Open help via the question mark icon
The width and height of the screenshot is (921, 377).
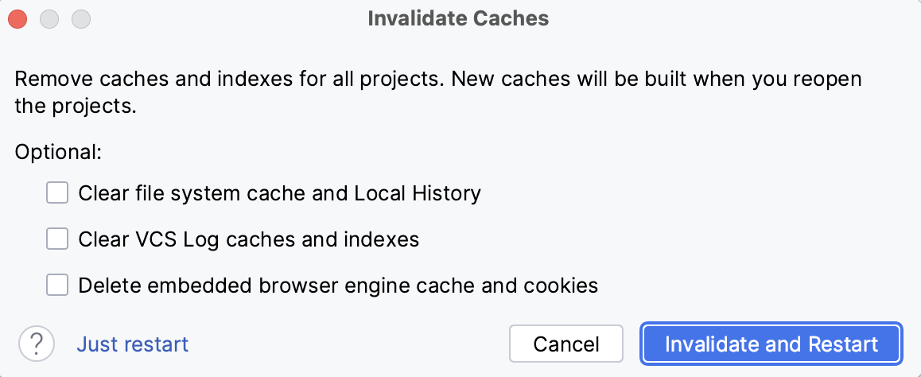(36, 344)
